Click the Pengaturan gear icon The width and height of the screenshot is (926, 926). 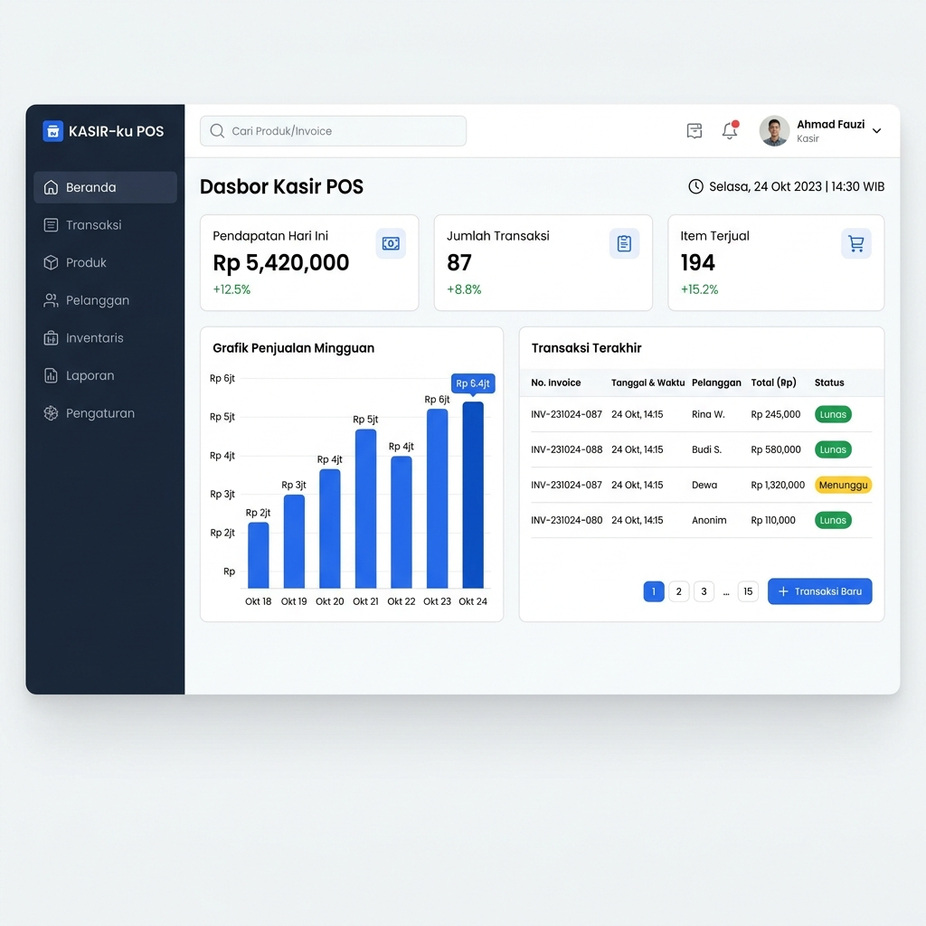(51, 413)
